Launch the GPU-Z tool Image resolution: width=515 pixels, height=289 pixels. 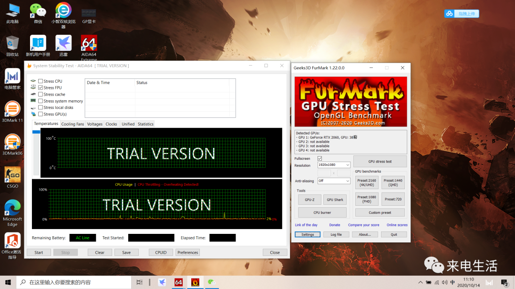tap(309, 200)
